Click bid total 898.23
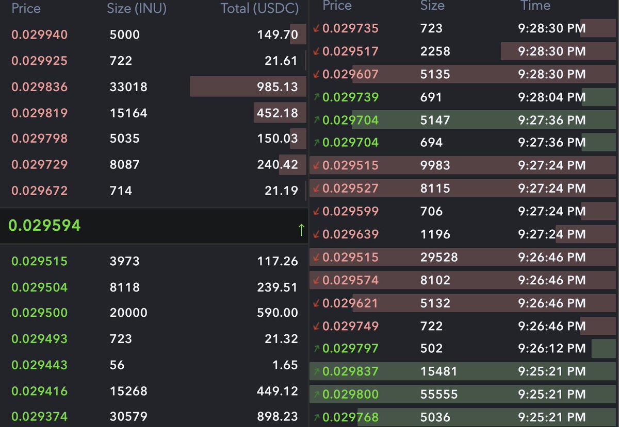This screenshot has width=619, height=427. coord(278,417)
